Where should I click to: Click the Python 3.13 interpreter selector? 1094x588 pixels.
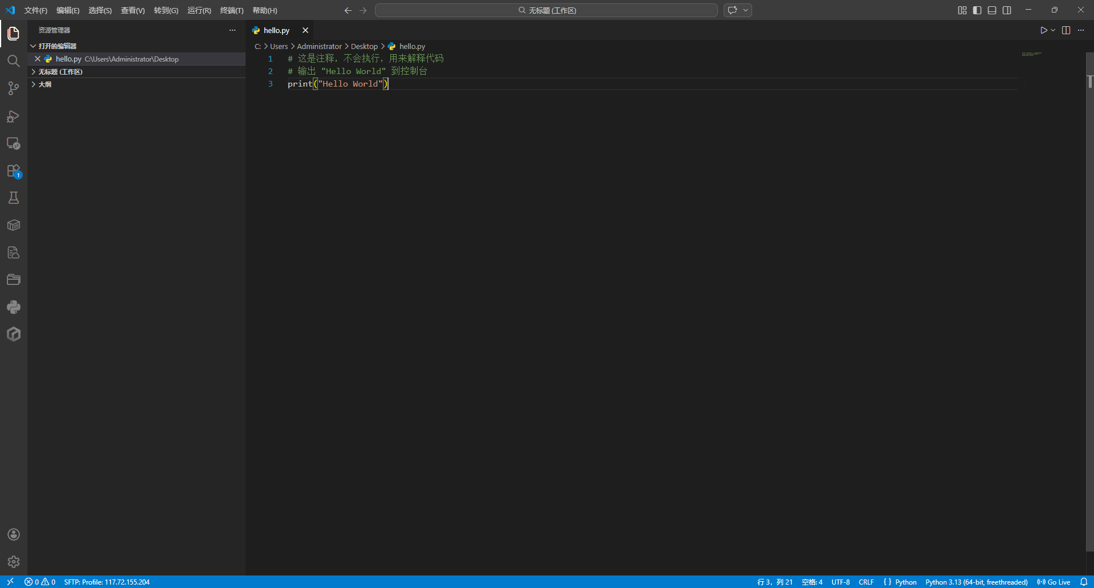pos(976,582)
